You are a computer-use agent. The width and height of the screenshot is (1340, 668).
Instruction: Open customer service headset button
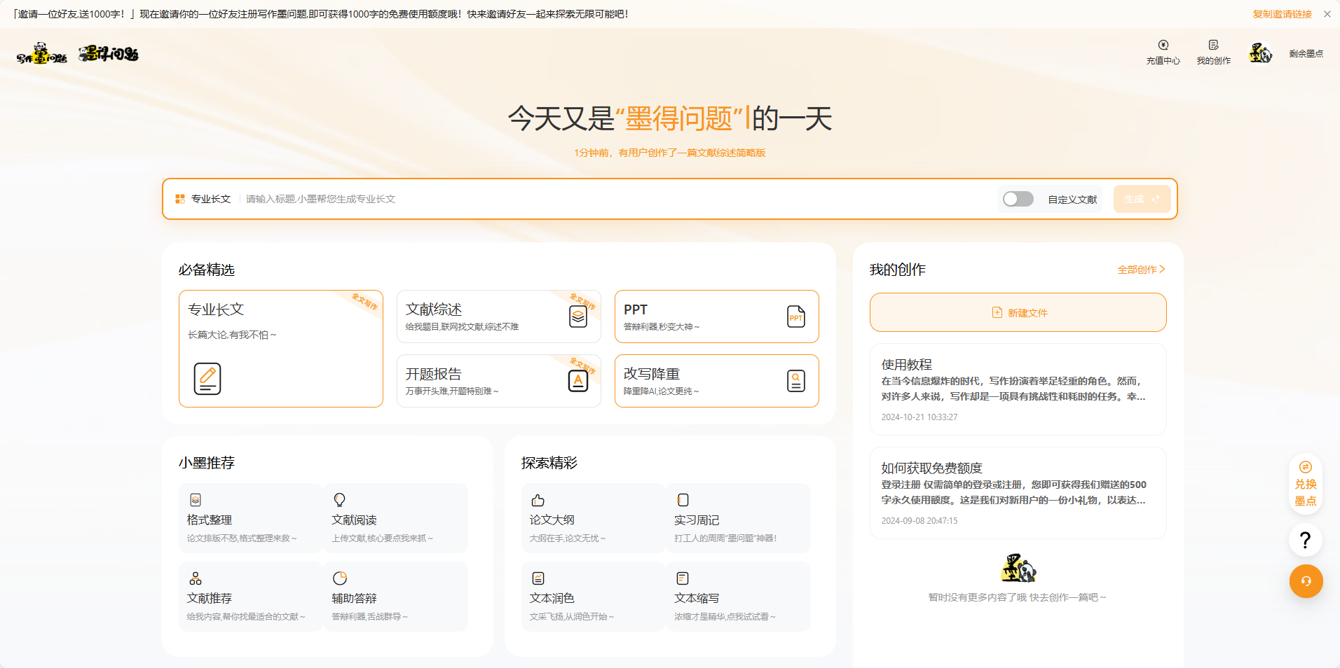pyautogui.click(x=1306, y=581)
